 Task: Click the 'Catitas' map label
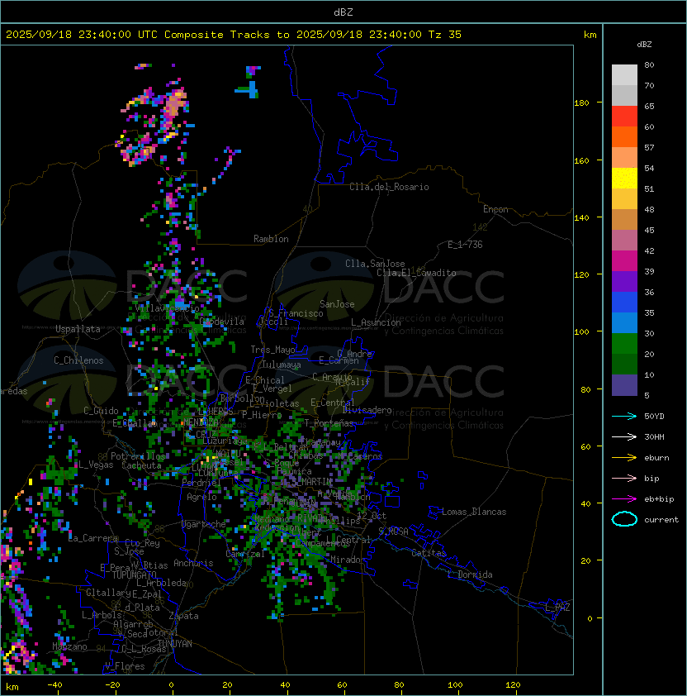click(x=429, y=553)
